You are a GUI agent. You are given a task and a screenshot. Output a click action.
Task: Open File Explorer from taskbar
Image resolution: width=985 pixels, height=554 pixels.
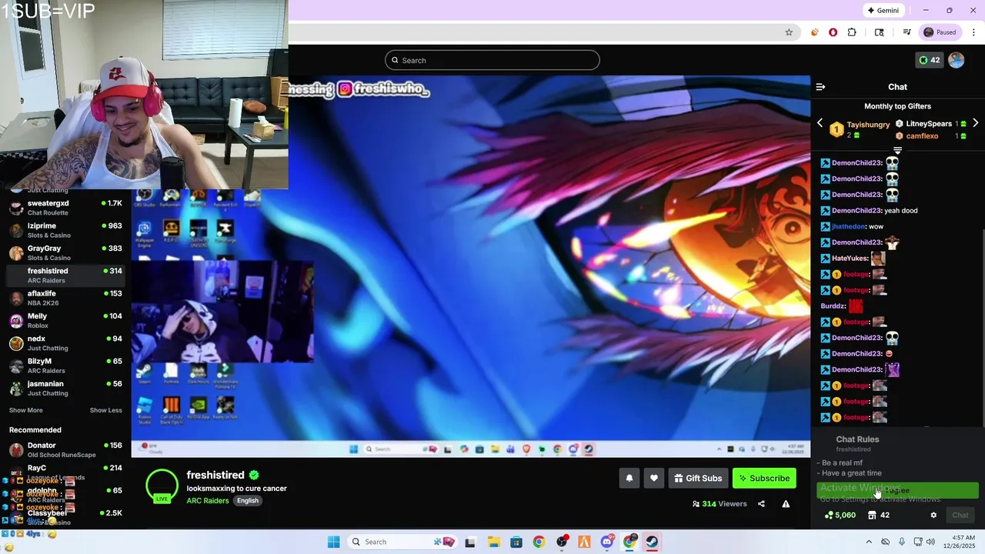[x=493, y=542]
